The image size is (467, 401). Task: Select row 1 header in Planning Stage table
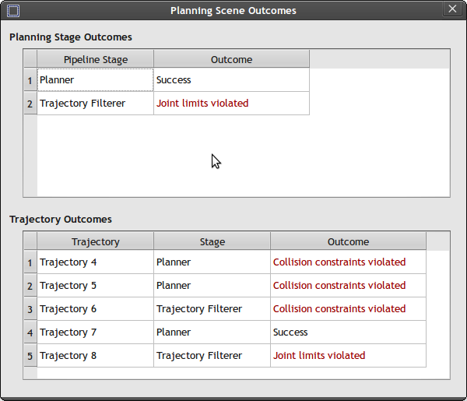30,80
